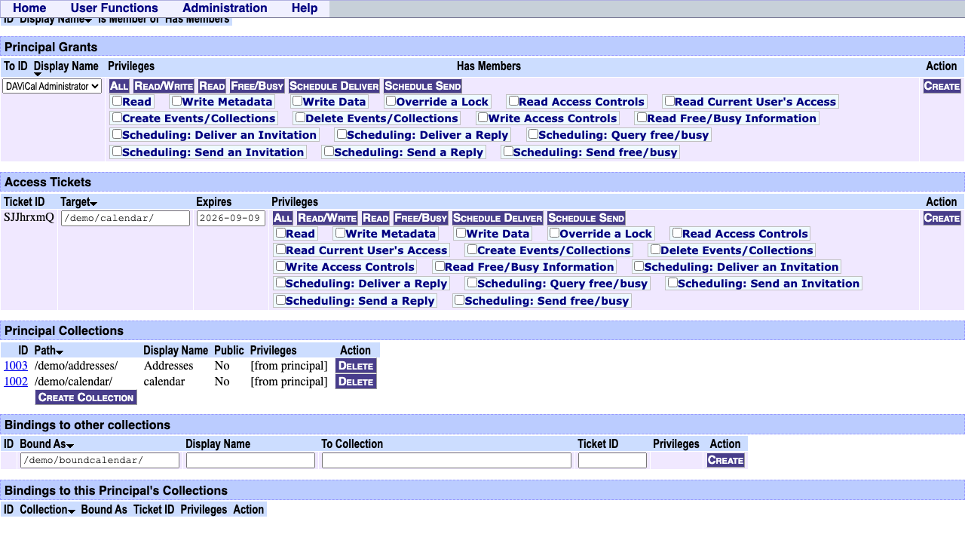Image resolution: width=965 pixels, height=543 pixels.
Task: Click Free/Busy preset in Access Tickets
Action: click(421, 218)
